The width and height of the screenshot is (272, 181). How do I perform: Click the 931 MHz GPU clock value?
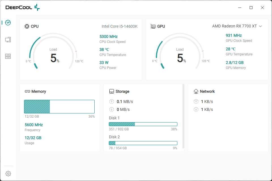pos(234,36)
